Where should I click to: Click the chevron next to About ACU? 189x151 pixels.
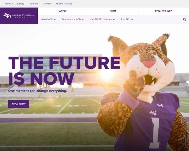click(55, 20)
